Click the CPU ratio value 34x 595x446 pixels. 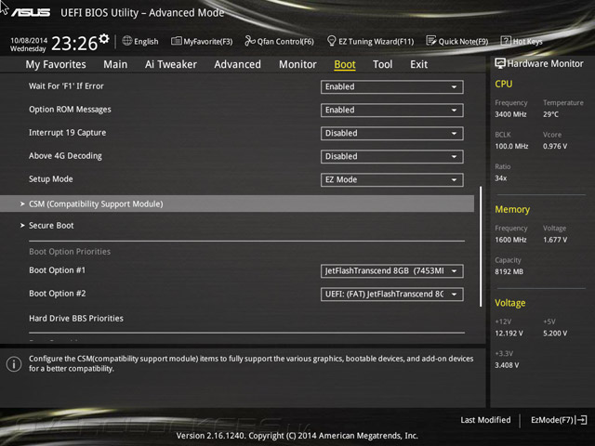coord(500,177)
